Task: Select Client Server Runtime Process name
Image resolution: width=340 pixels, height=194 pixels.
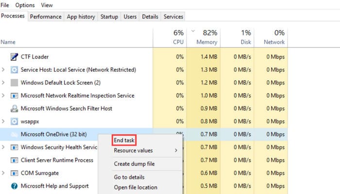Action: click(57, 160)
